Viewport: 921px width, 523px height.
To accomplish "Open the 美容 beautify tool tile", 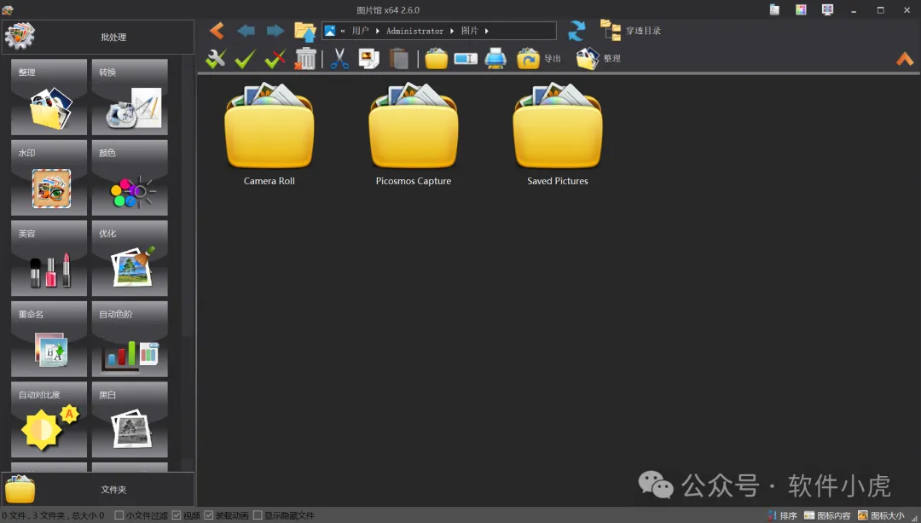I will click(49, 258).
